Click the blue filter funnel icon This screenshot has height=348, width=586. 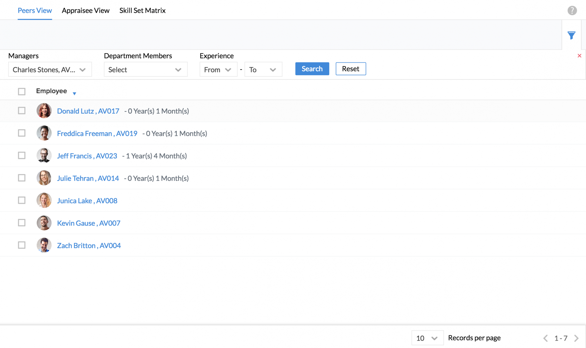[571, 35]
